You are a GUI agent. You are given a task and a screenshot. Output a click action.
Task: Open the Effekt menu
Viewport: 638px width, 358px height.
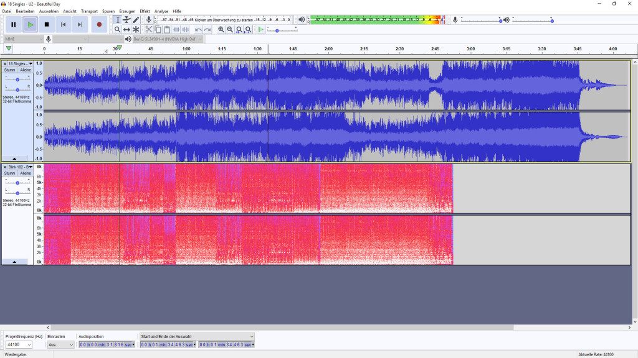point(145,11)
